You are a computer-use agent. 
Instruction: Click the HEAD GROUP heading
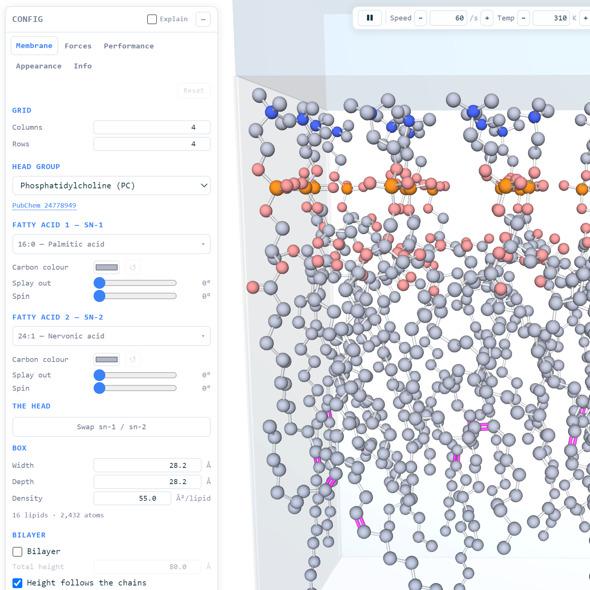(x=36, y=167)
